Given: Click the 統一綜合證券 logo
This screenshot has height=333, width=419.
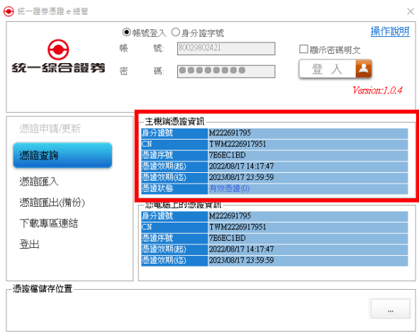Looking at the screenshot, I should 58,57.
